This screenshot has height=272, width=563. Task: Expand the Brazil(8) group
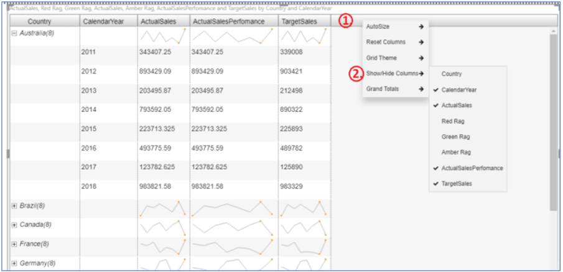click(x=14, y=206)
